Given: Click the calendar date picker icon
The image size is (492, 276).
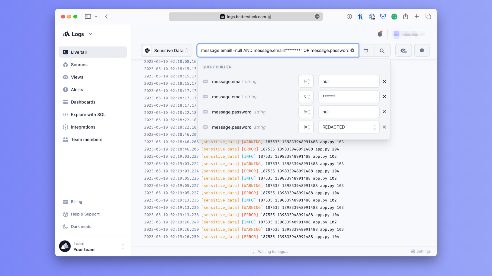Looking at the screenshot, I should [x=366, y=51].
